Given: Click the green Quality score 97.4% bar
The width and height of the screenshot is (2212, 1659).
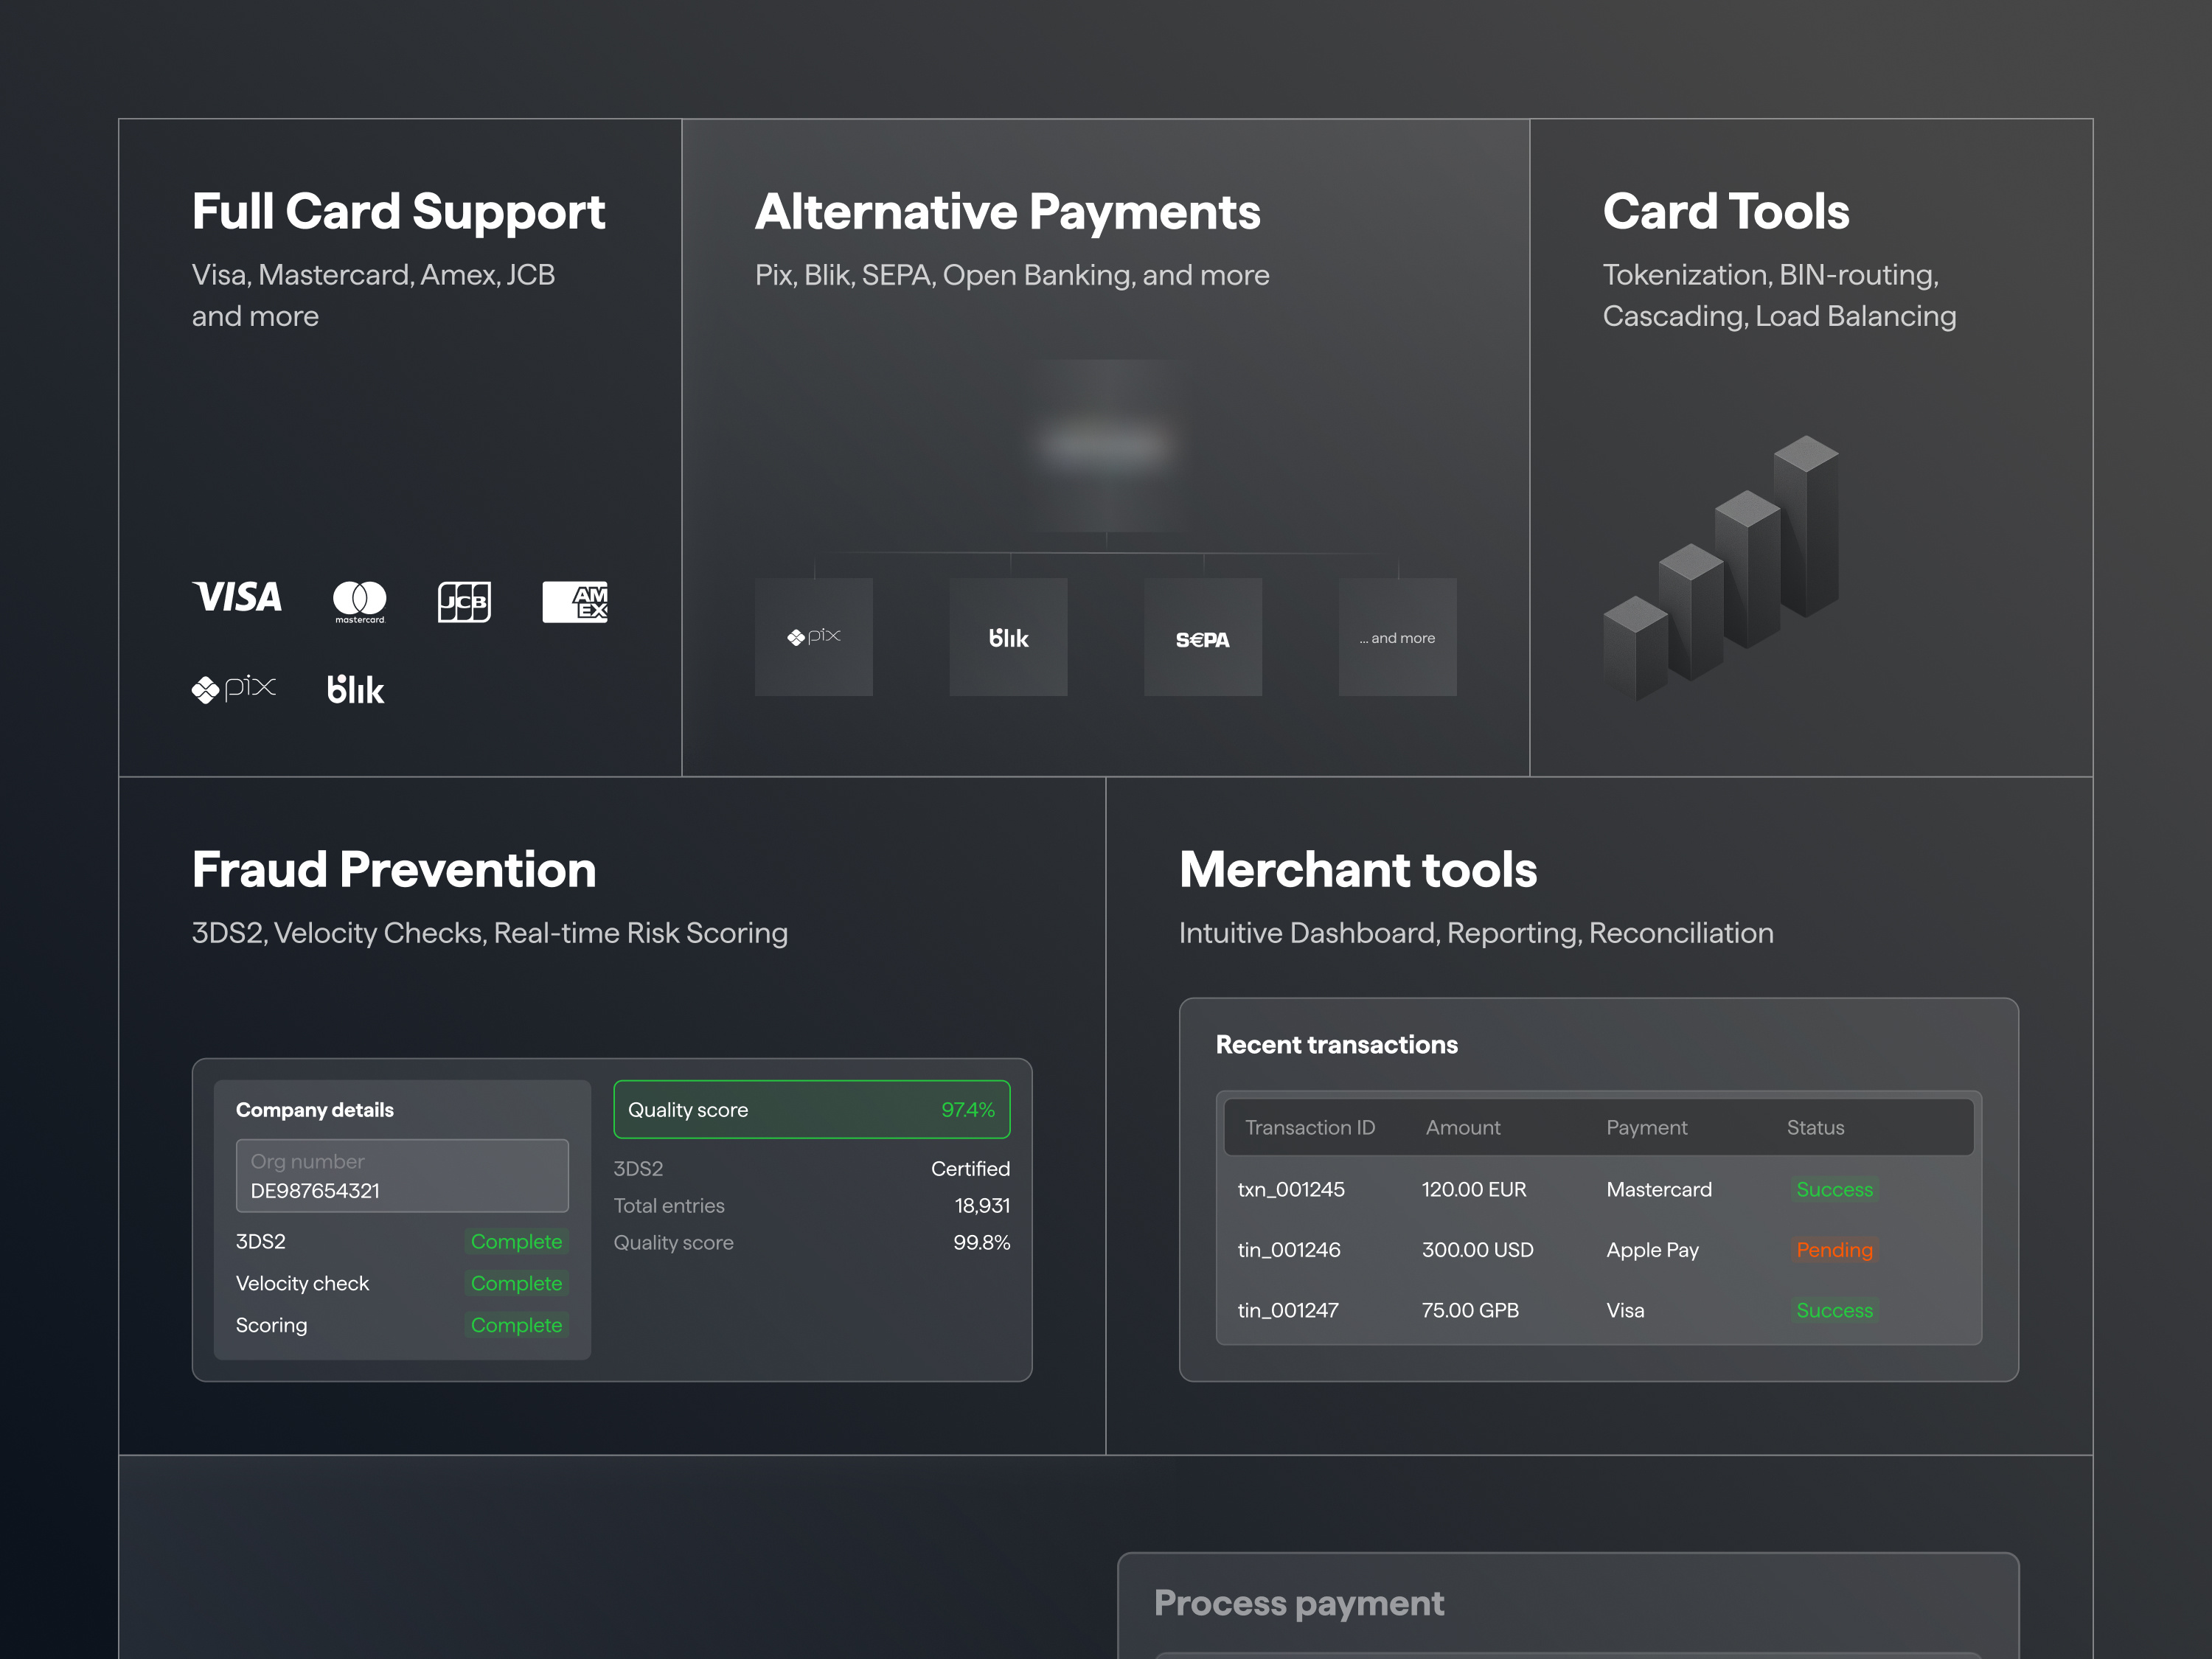Looking at the screenshot, I should [x=811, y=1109].
